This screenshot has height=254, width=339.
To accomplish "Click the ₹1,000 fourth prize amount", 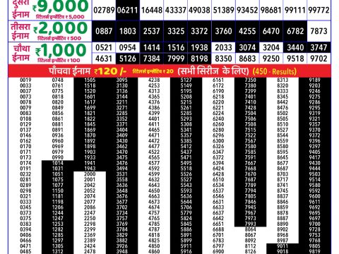I will (61, 50).
